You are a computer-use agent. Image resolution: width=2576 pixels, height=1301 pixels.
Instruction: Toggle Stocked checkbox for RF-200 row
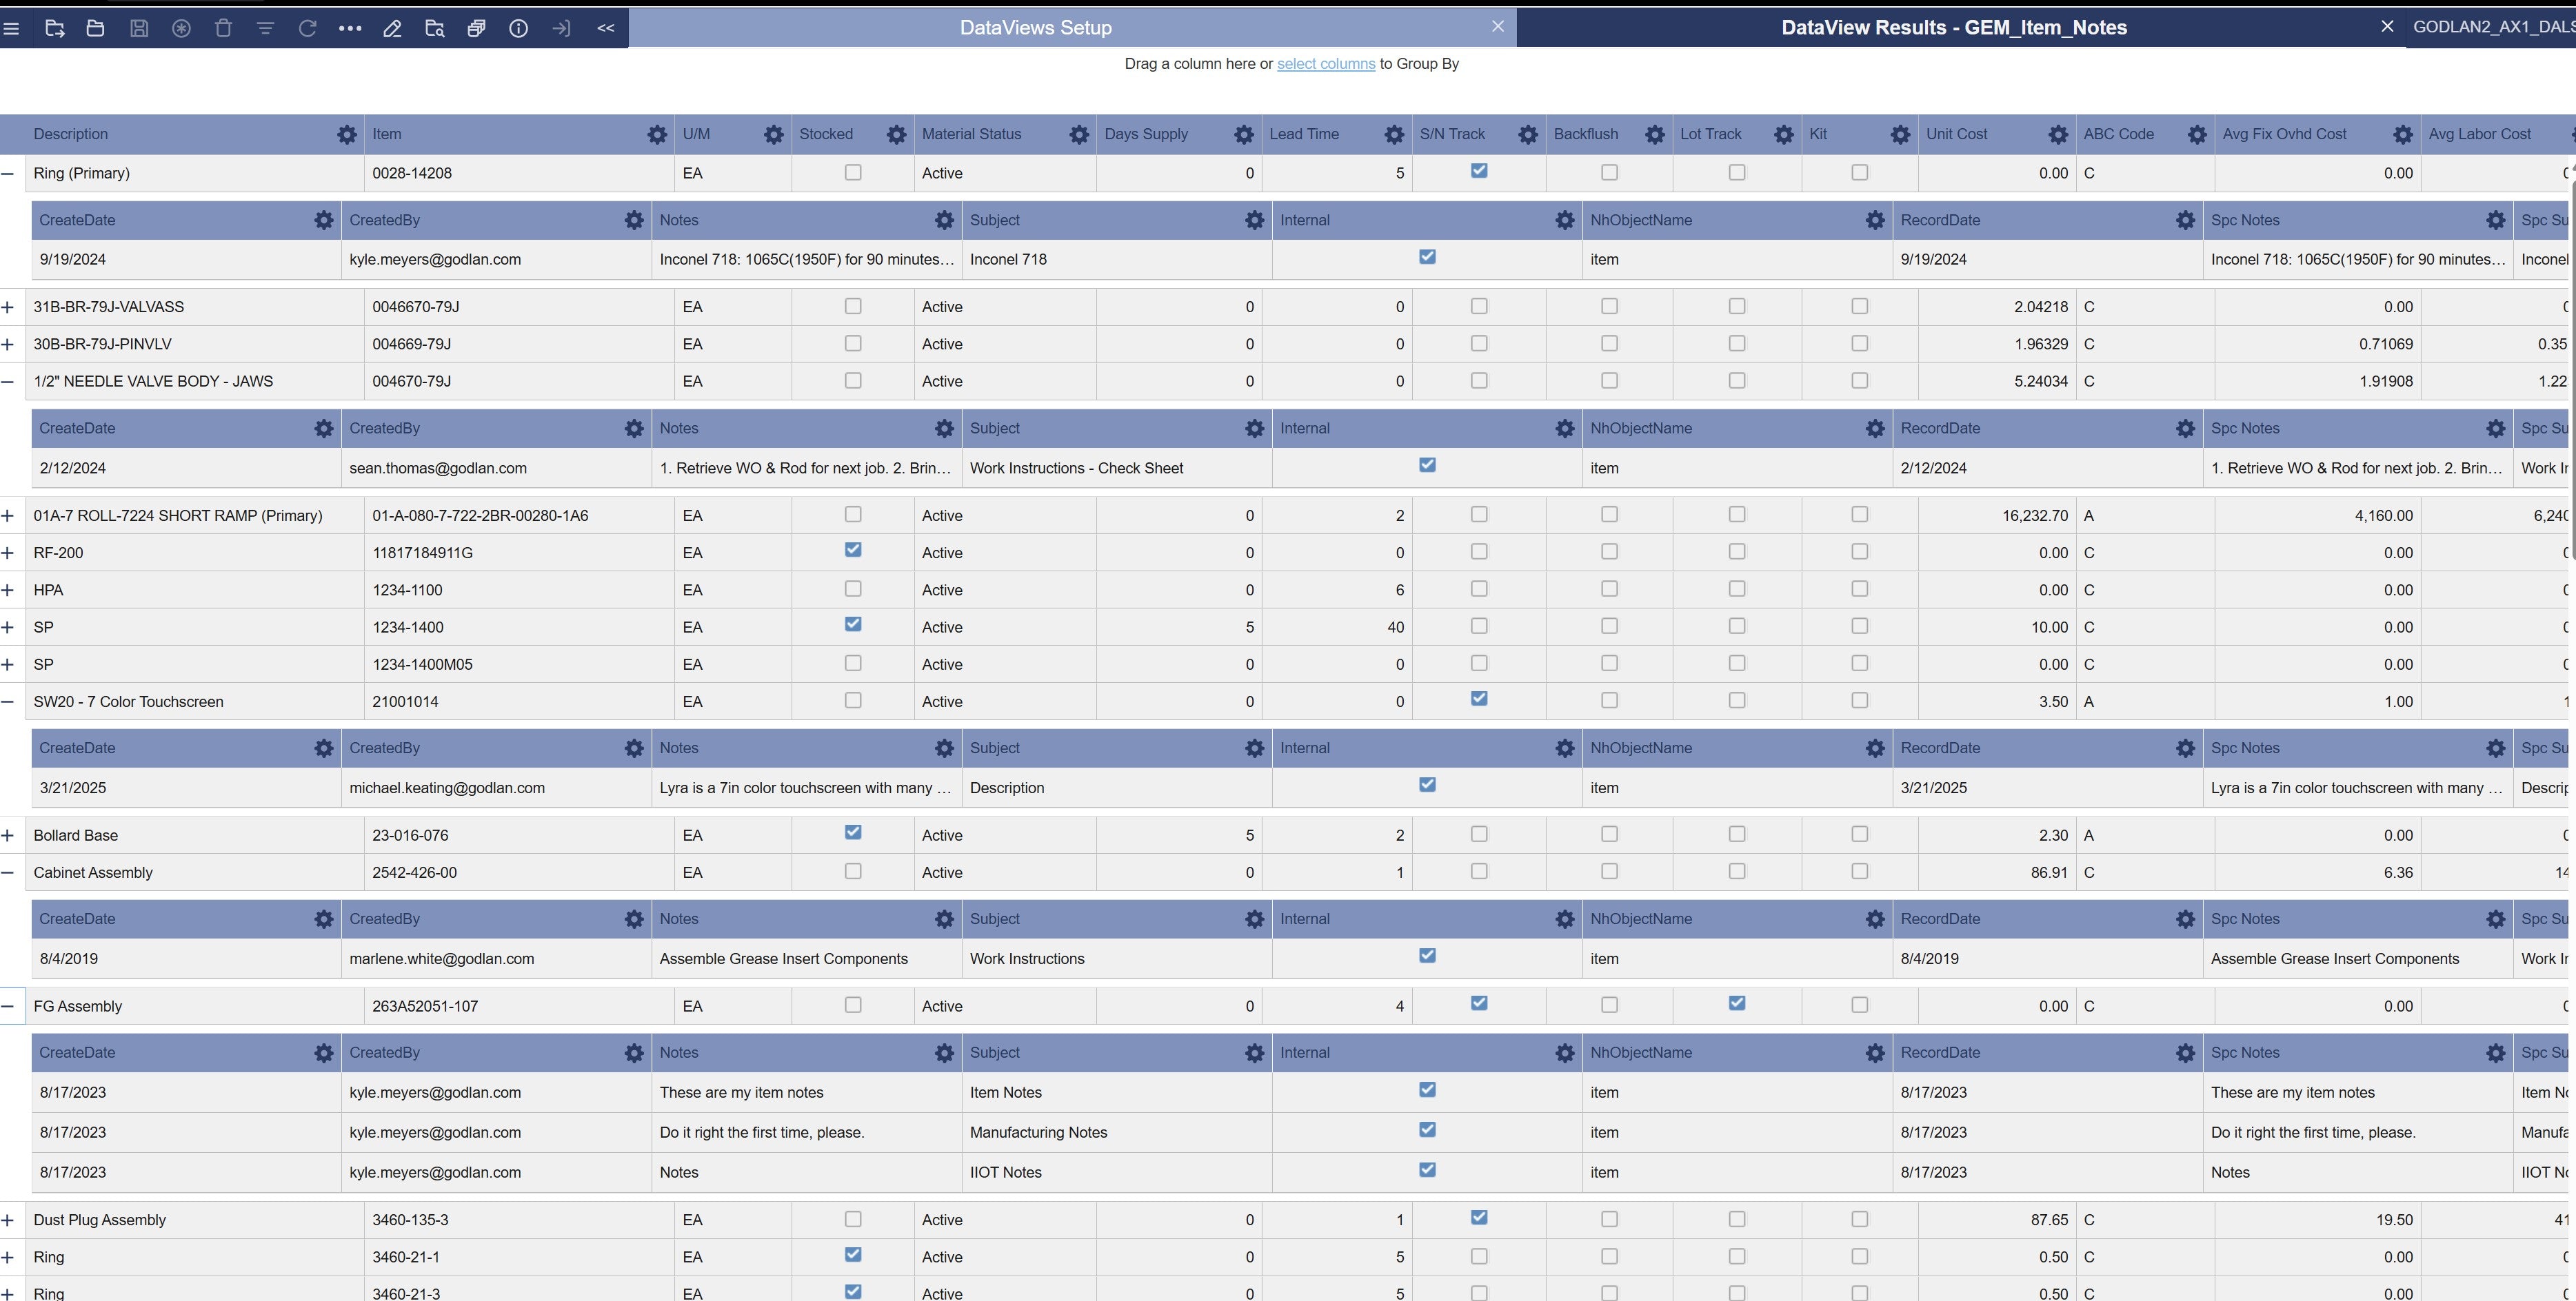(853, 551)
